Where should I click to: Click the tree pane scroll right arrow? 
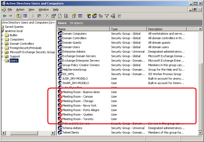(x=53, y=133)
